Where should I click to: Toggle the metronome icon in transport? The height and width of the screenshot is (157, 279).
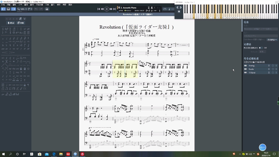coord(152,8)
